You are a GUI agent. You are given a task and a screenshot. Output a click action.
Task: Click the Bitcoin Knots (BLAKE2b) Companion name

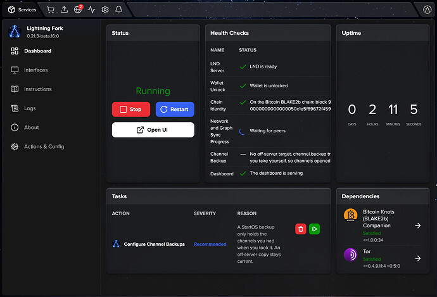tap(379, 218)
